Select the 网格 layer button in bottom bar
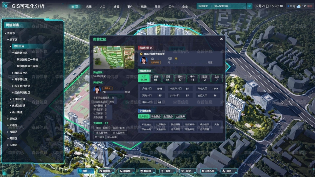Screen dimensions: 315x177 (x=86, y=171)
